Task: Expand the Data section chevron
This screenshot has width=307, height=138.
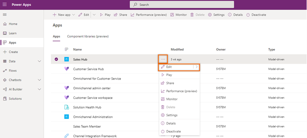Action: click(x=39, y=61)
